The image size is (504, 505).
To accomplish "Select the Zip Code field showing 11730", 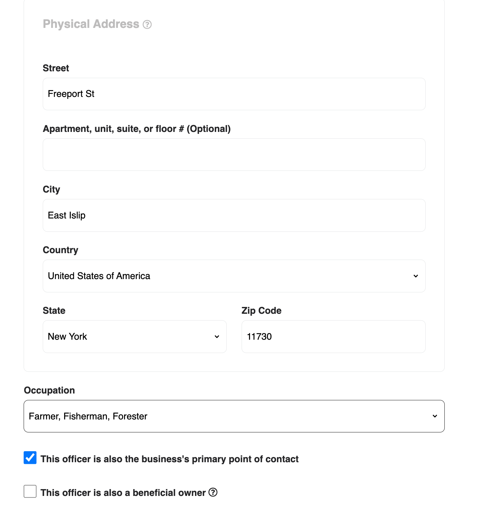I will click(x=333, y=336).
